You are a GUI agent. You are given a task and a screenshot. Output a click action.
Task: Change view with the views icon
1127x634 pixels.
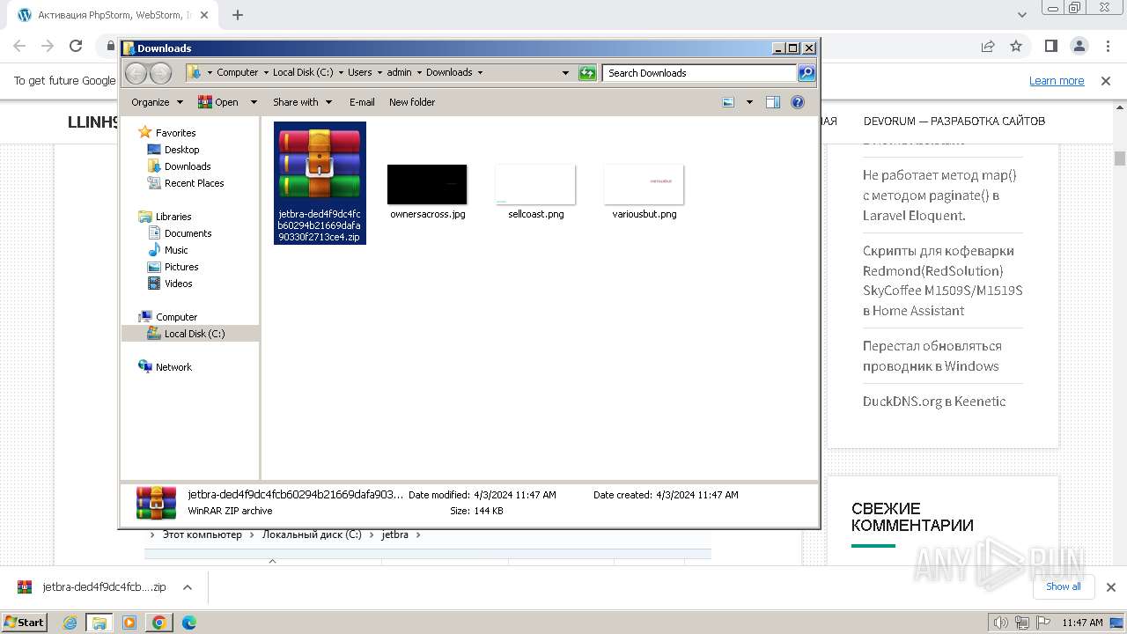728,102
